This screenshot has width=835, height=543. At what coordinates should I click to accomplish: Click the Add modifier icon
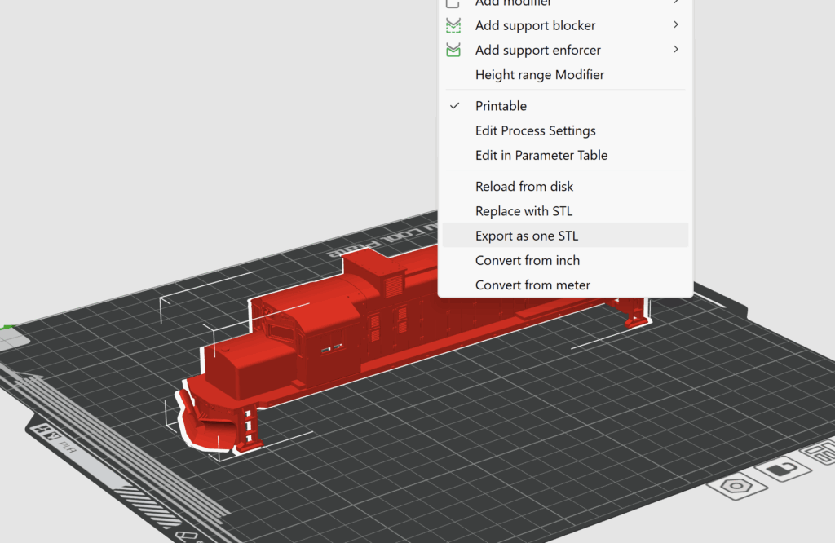pos(453,3)
